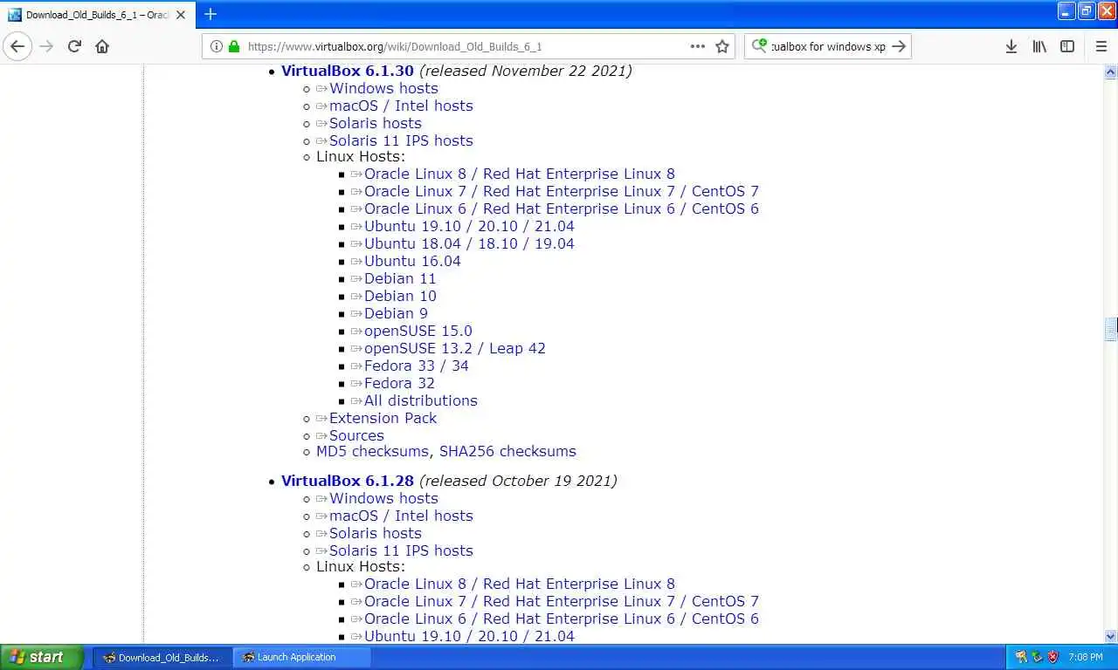1118x670 pixels.
Task: Click the page scroll-down arrow
Action: [x=1111, y=637]
